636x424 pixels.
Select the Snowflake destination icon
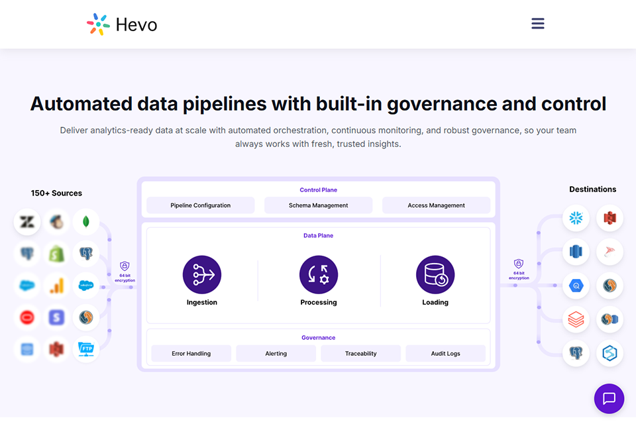576,218
